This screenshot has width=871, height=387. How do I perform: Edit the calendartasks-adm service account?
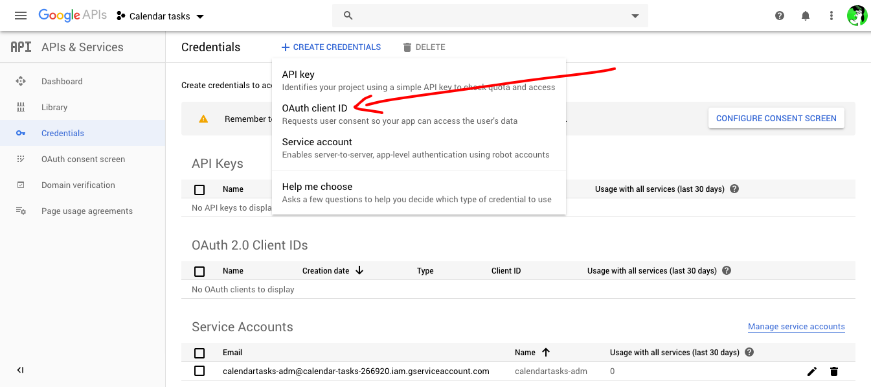812,371
